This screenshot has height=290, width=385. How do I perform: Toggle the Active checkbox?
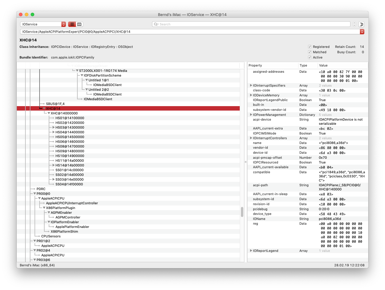310,57
